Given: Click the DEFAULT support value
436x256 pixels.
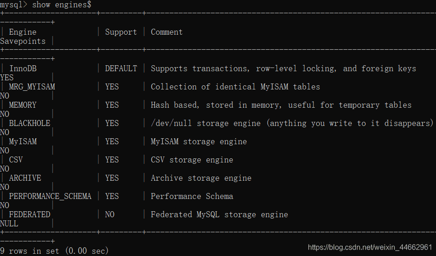Looking at the screenshot, I should pyautogui.click(x=121, y=68).
